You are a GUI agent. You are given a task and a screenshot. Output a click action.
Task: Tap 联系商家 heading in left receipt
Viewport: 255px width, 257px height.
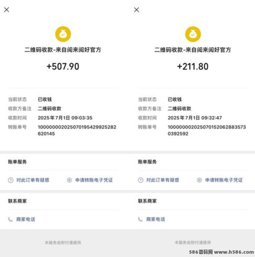coord(17,201)
